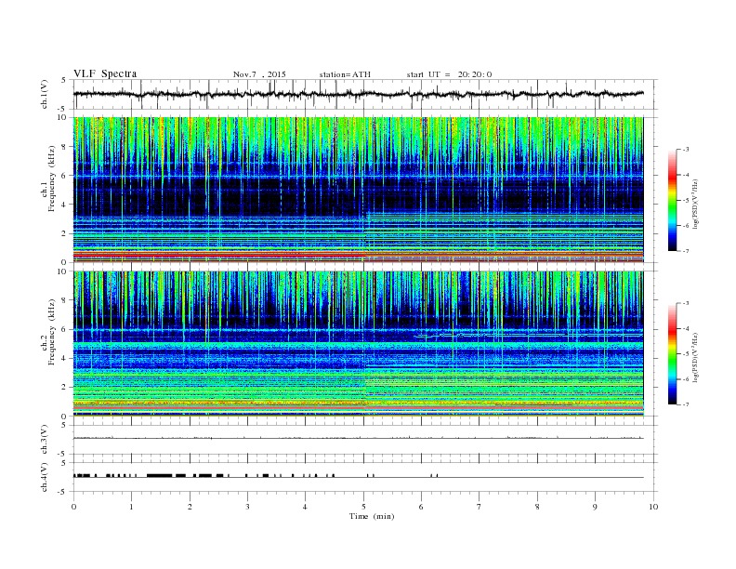The width and height of the screenshot is (736, 569).
Task: Select the "start UT = 20:20:0" text
Action: pos(449,74)
